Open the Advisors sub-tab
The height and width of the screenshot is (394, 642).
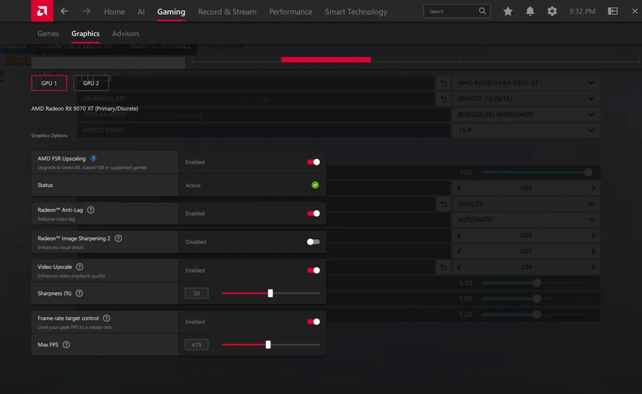[125, 33]
